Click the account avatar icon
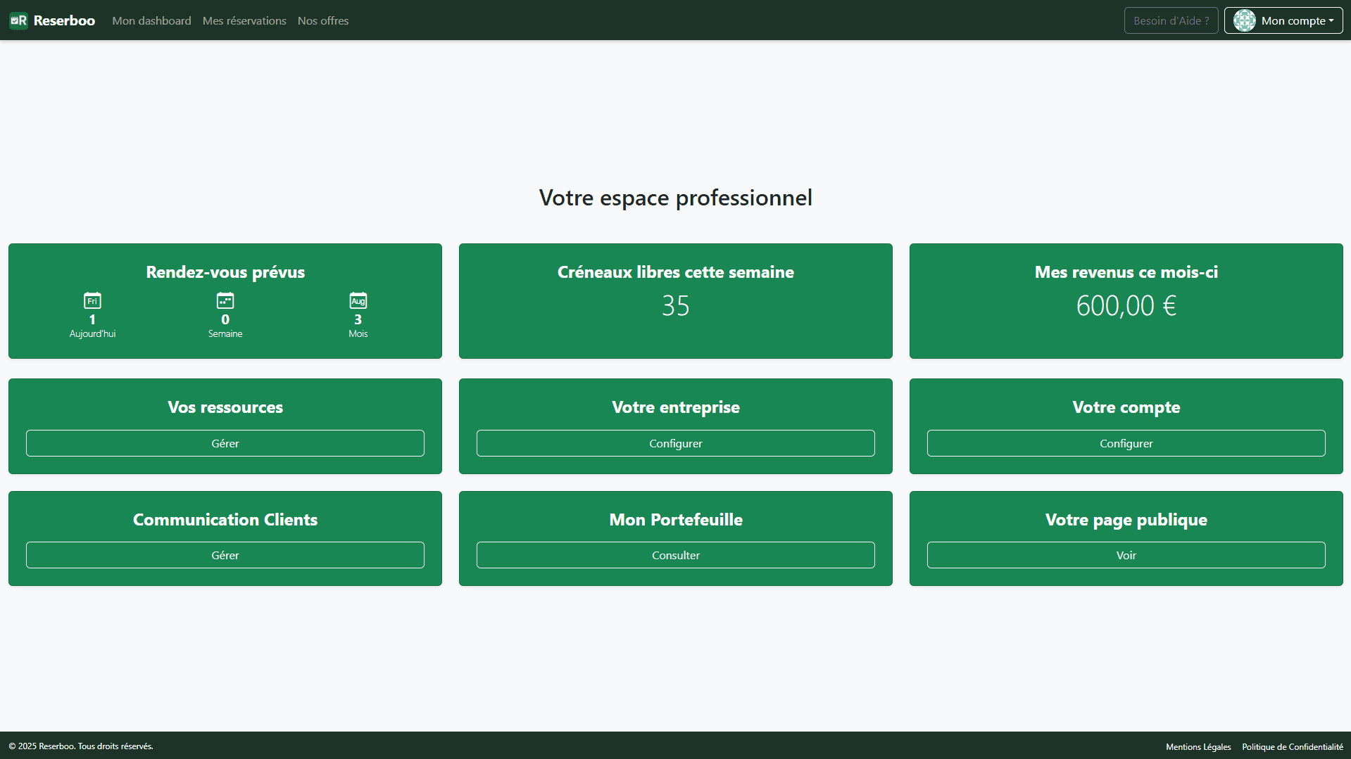Viewport: 1351px width, 759px height. (1244, 20)
